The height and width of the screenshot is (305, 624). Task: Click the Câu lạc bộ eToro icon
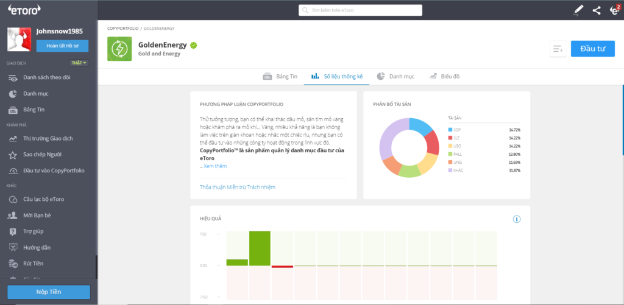13,199
